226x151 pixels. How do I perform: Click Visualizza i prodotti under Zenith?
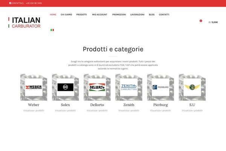(x=129, y=111)
